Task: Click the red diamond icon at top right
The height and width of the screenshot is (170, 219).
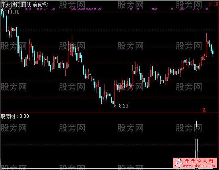Action: coord(211,4)
